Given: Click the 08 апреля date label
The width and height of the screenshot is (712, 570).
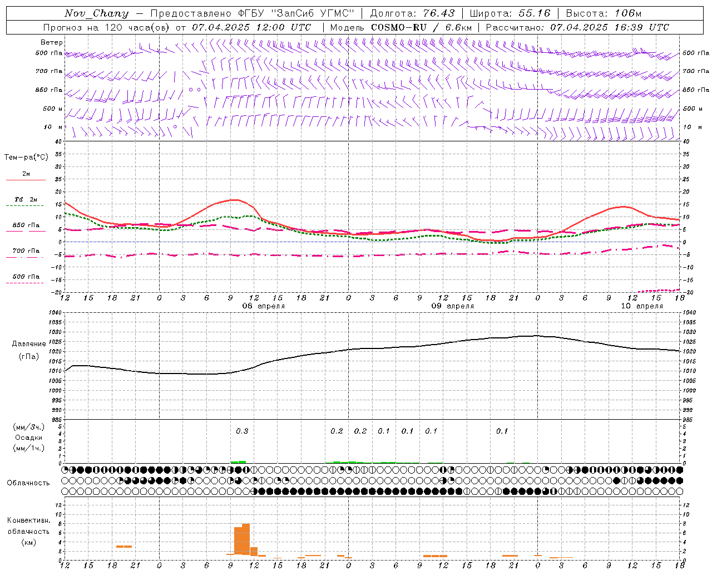Looking at the screenshot, I should [x=263, y=306].
